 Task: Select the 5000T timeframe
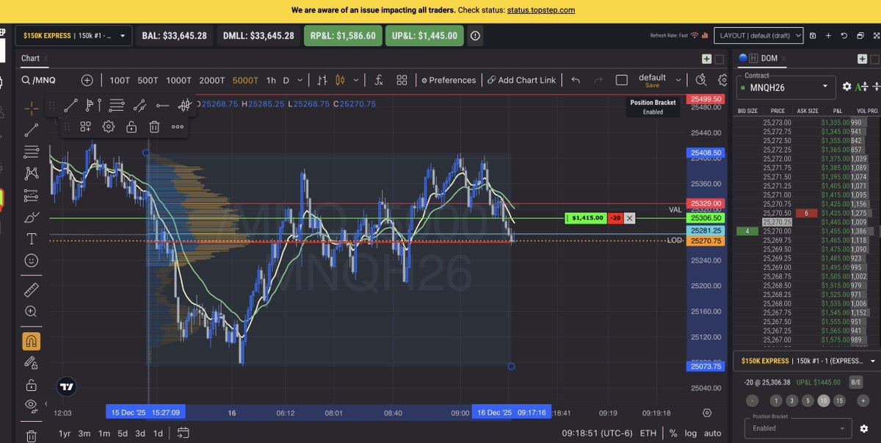coord(245,80)
